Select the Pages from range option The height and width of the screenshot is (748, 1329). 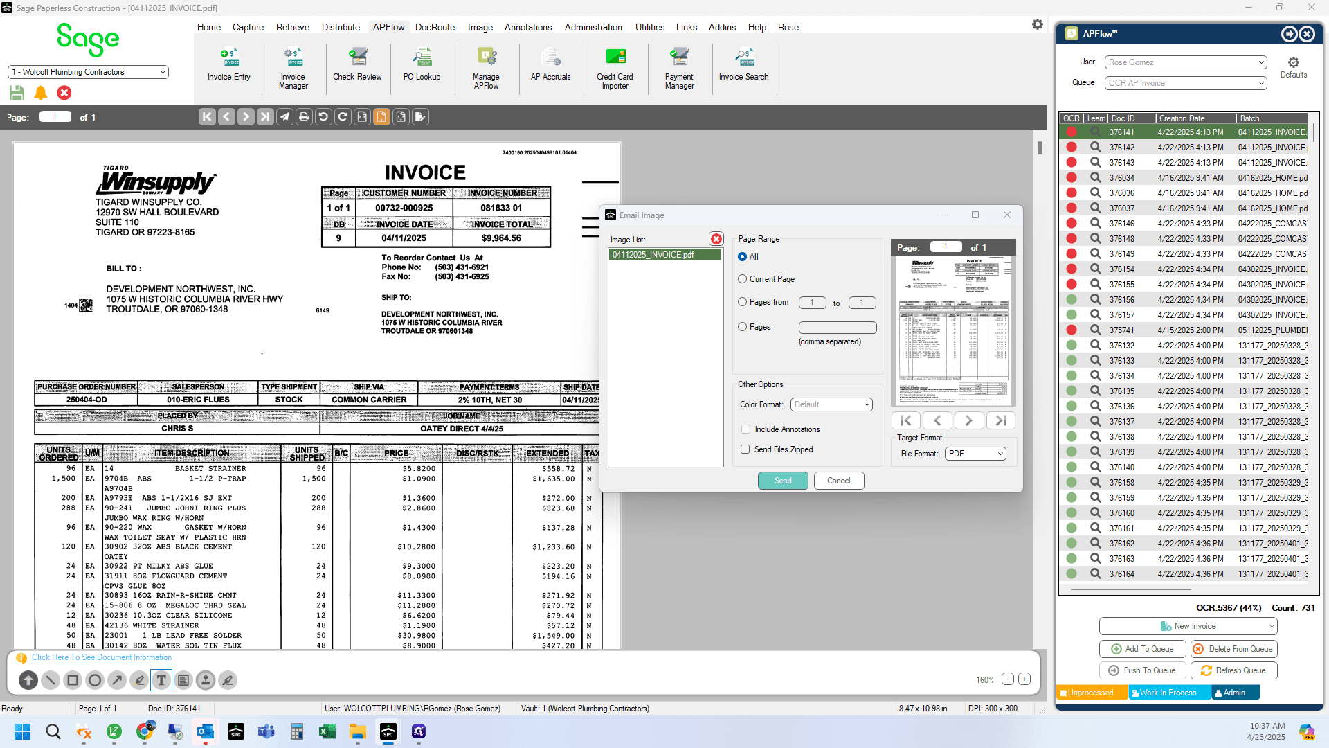coord(743,302)
